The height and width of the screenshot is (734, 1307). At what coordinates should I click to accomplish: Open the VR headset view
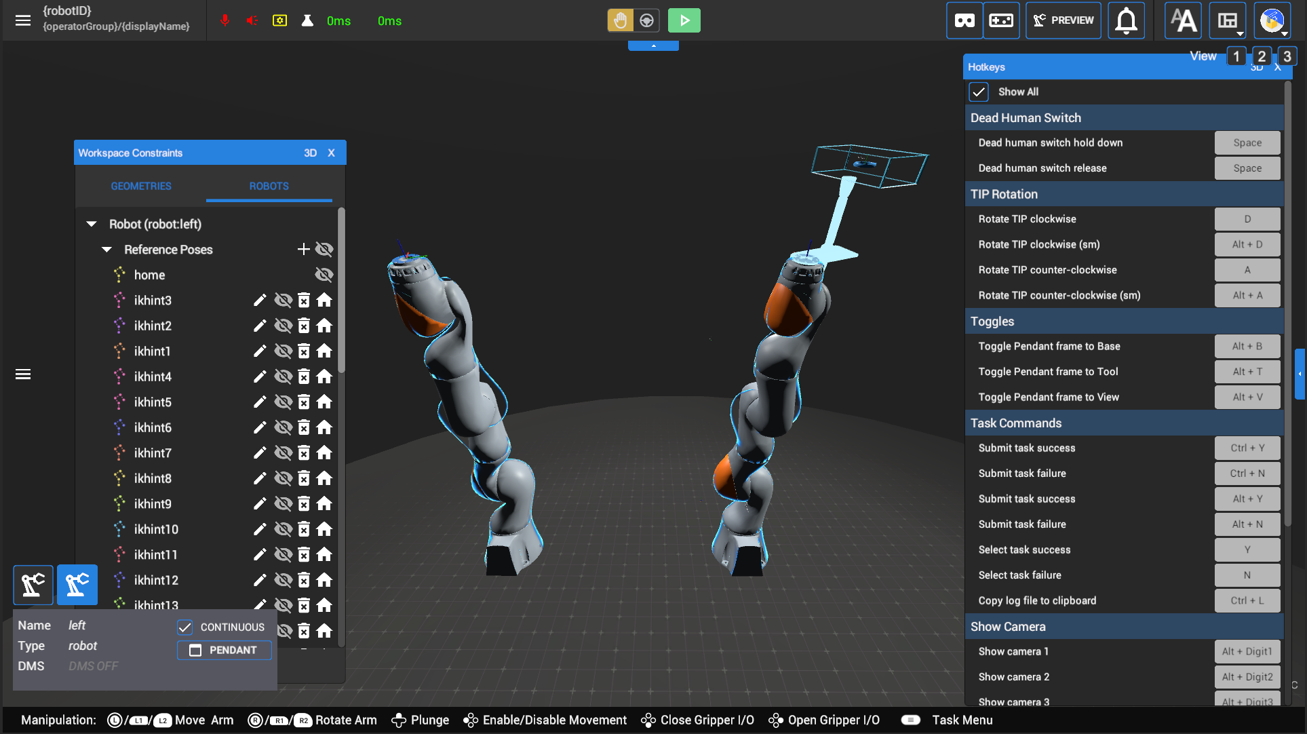(x=964, y=20)
